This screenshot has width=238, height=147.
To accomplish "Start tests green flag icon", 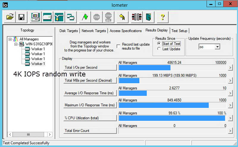I will tap(85, 17).
